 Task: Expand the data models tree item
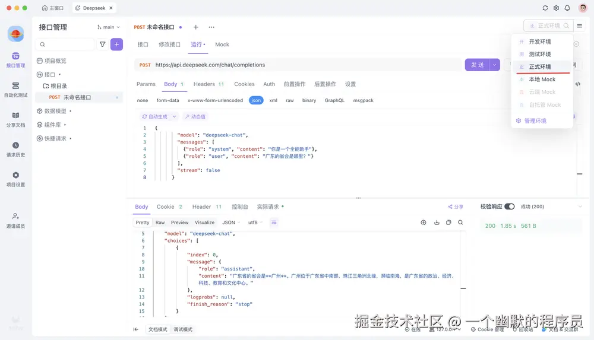54,111
